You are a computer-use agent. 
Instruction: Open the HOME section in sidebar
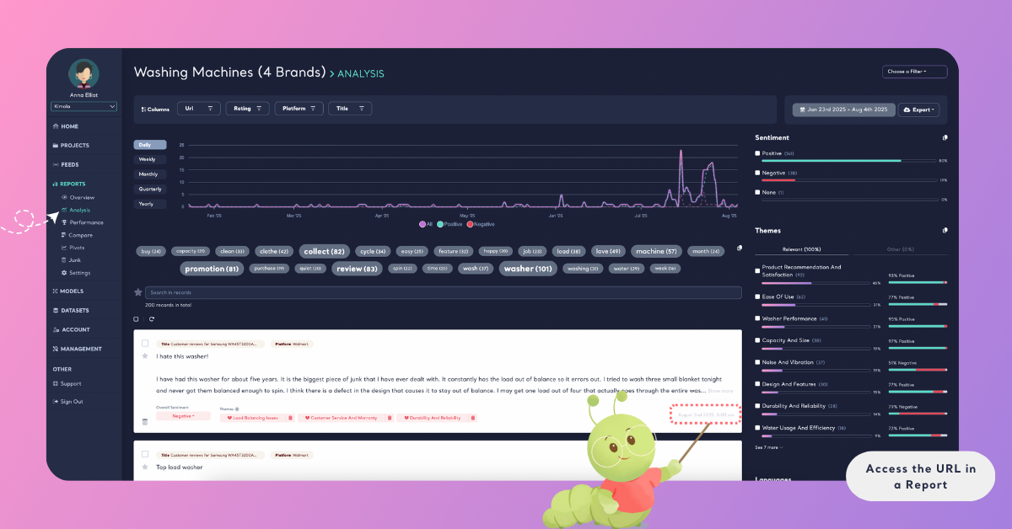point(66,126)
